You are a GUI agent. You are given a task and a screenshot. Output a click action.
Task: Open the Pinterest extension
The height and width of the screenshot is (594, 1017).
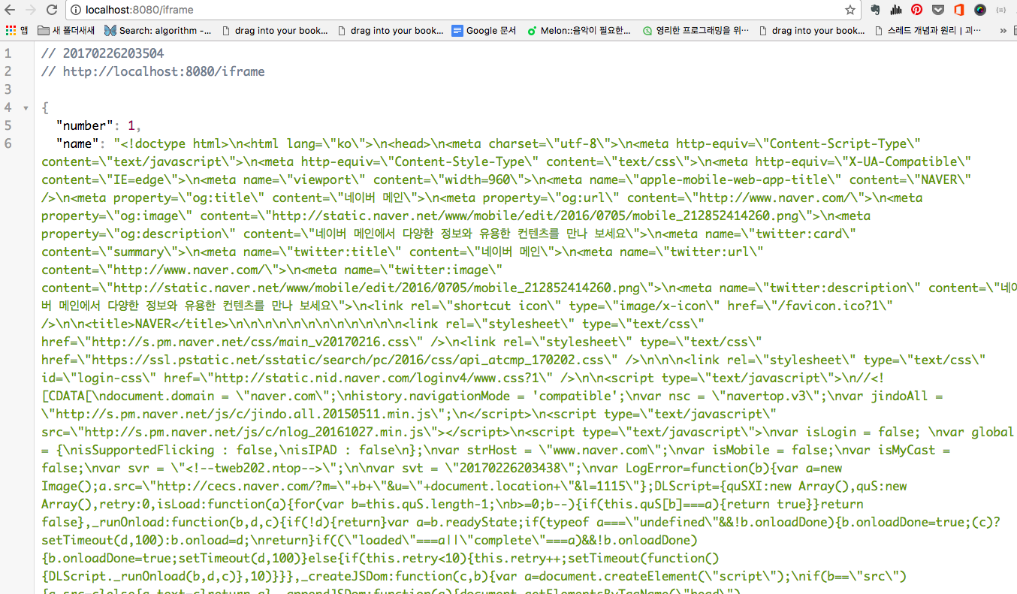[917, 11]
